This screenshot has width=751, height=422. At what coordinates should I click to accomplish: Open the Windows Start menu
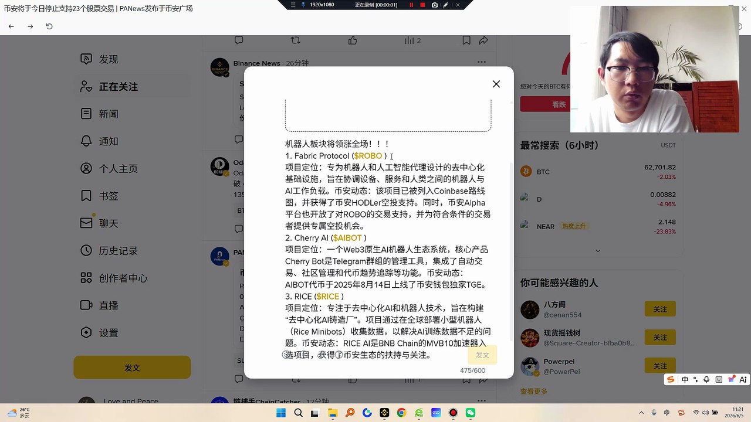coord(281,413)
